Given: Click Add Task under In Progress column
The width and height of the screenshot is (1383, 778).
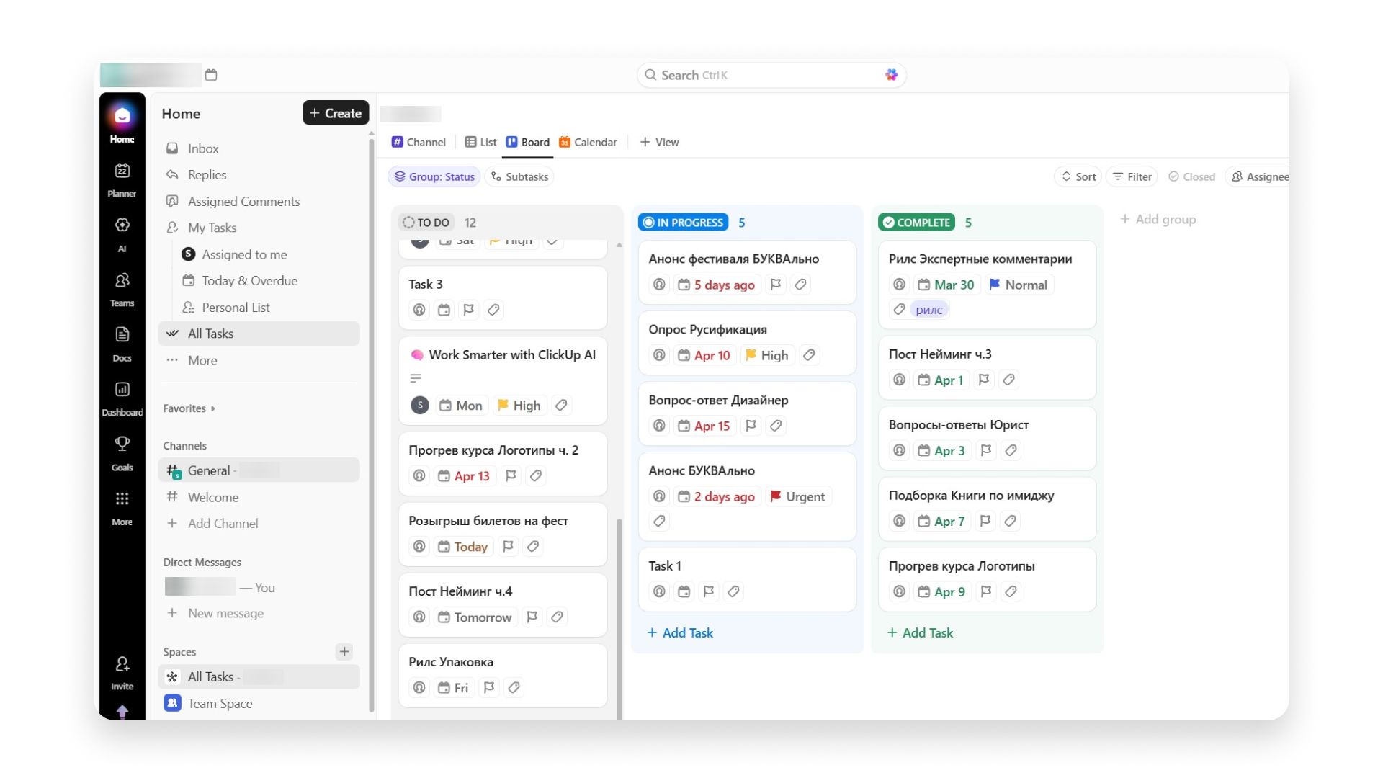Looking at the screenshot, I should pos(680,632).
